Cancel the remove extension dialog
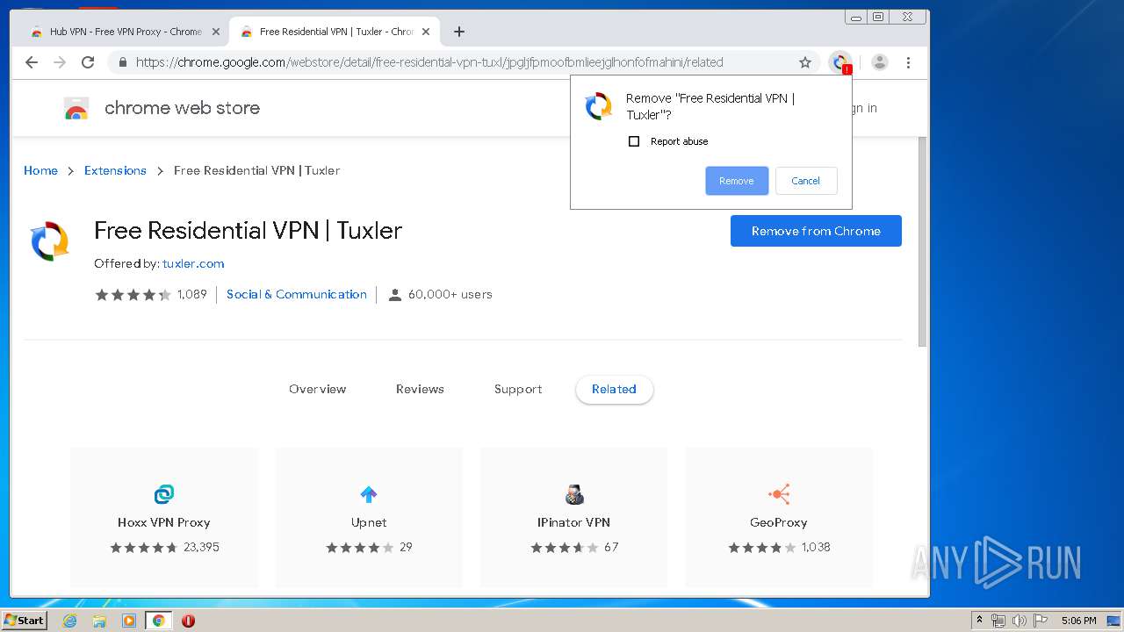Screen dimensions: 1124x632 805,181
